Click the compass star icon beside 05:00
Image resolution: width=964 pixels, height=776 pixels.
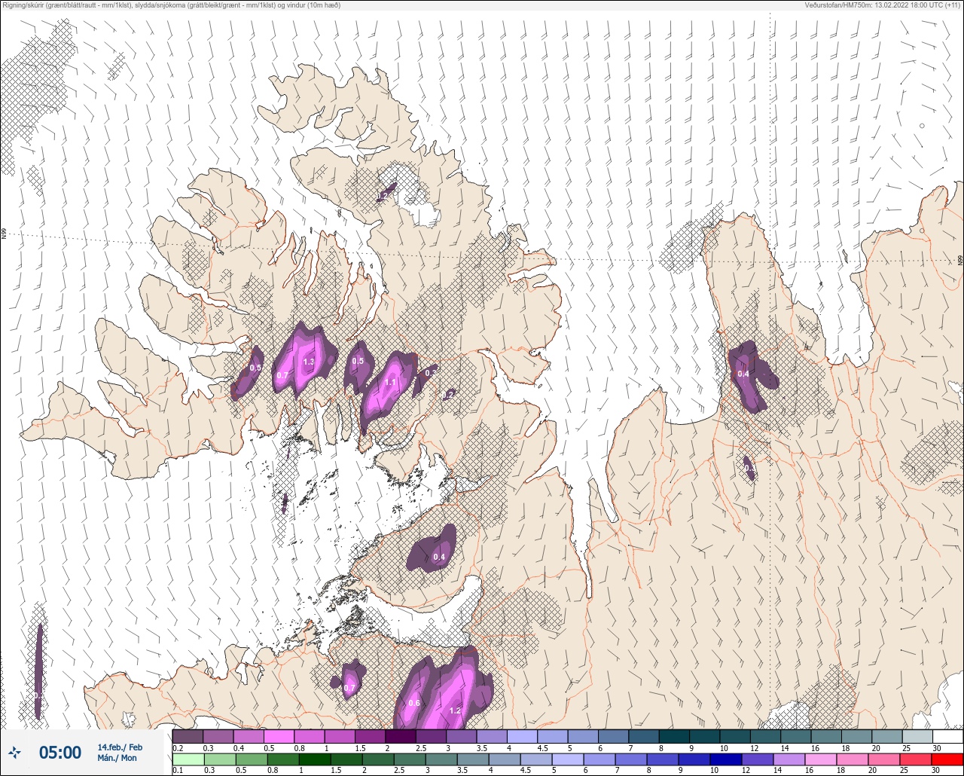point(14,752)
